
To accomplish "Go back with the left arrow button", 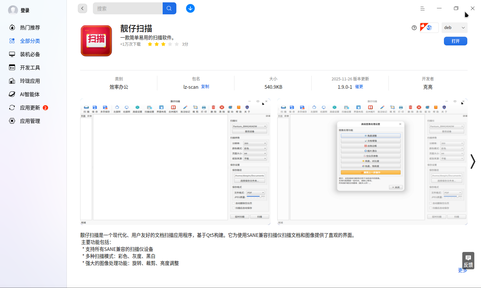I will 83,8.
